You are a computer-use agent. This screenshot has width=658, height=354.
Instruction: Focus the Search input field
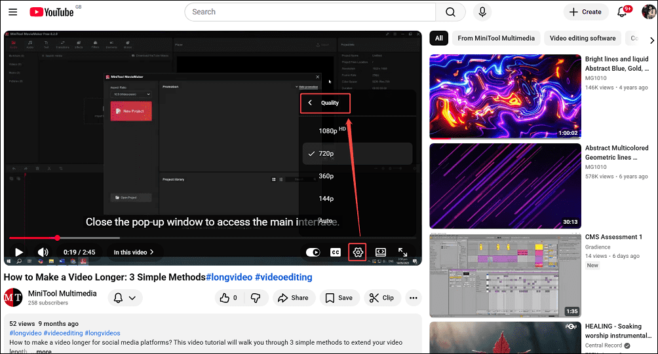tap(311, 12)
